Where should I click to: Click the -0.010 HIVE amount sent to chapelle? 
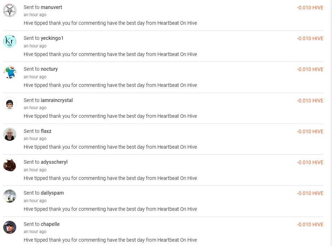[310, 224]
